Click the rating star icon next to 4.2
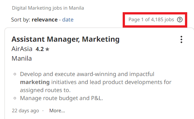Screen dimensions: 194x119 pos(47,49)
